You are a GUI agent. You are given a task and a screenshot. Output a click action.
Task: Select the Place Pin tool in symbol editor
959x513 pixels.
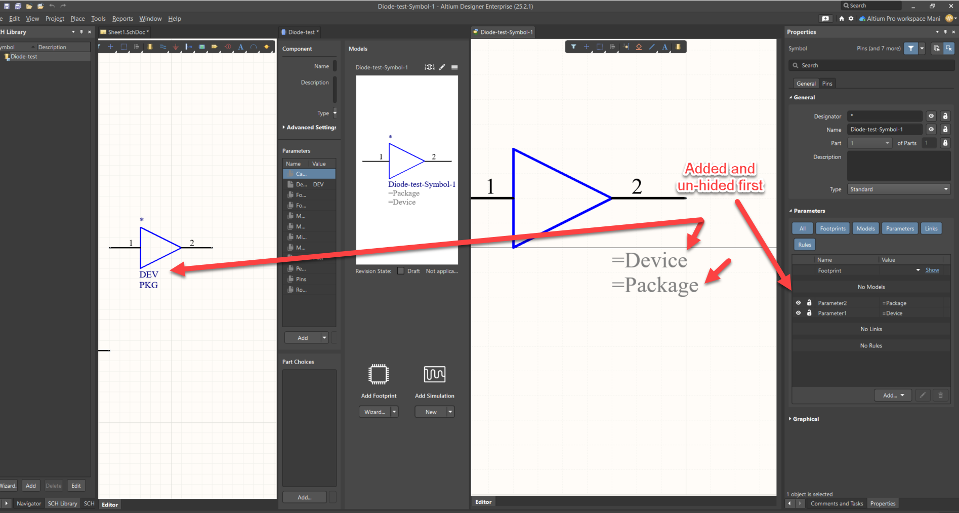[626, 47]
